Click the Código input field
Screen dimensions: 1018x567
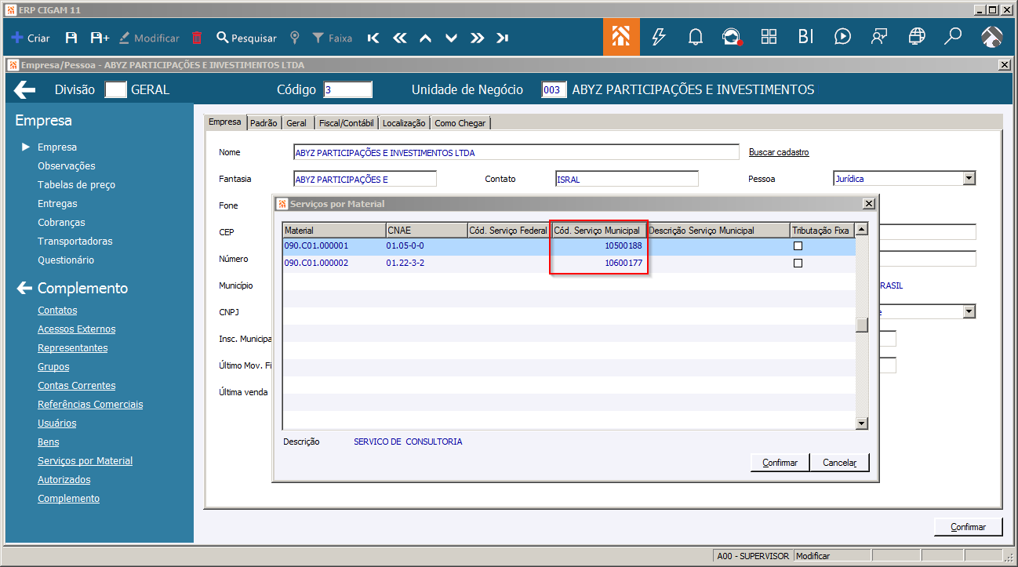coord(347,90)
